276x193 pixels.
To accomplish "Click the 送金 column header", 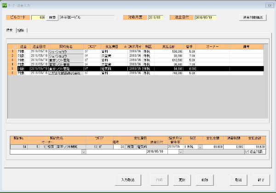I will pos(23,47).
